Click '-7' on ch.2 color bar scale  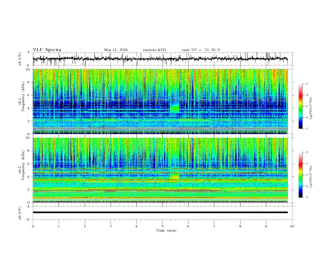click(x=307, y=198)
